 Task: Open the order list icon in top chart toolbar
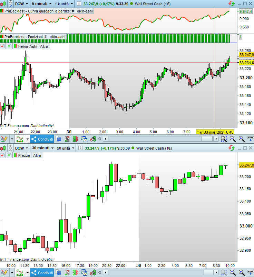tap(67, 139)
